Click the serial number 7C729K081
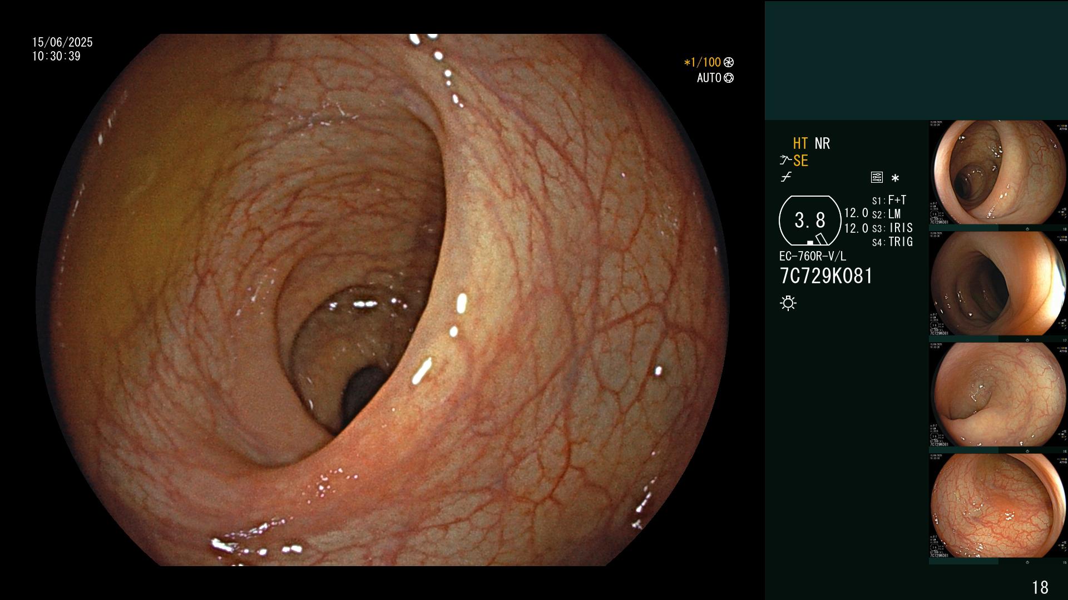1068x600 pixels. [826, 276]
